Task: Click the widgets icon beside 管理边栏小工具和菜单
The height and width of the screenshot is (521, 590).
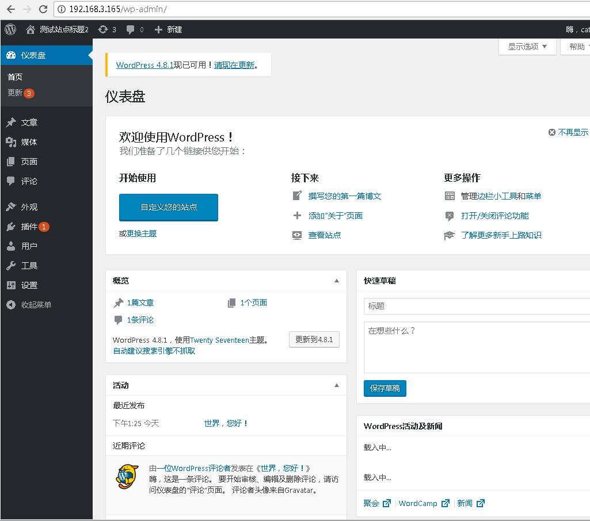Action: (450, 196)
